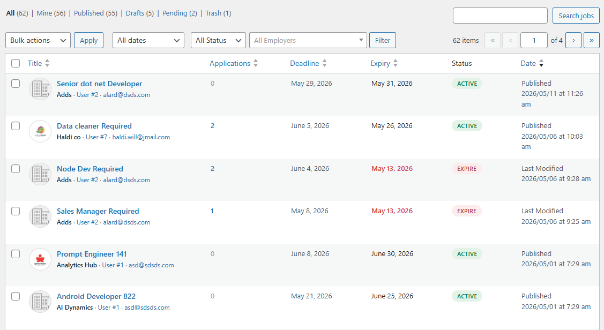View applications count for Node Dev Required
This screenshot has height=330, width=604.
[x=212, y=169]
